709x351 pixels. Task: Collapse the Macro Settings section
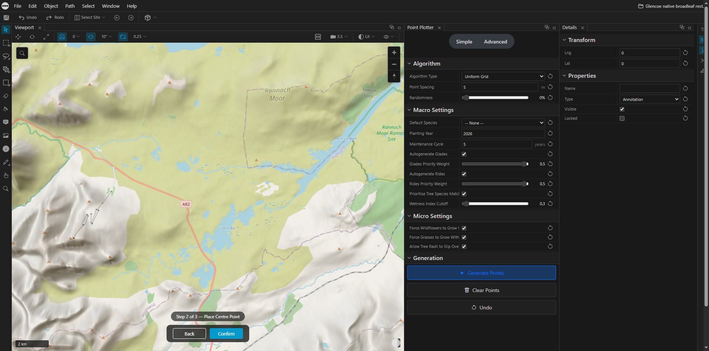coord(409,110)
